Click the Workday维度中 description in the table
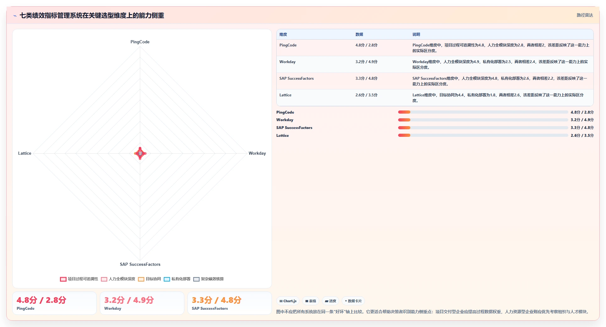Screen dimensions: 606x327 coord(500,65)
